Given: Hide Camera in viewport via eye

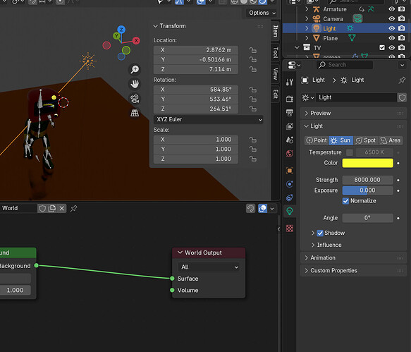Looking at the screenshot, I should (x=391, y=19).
